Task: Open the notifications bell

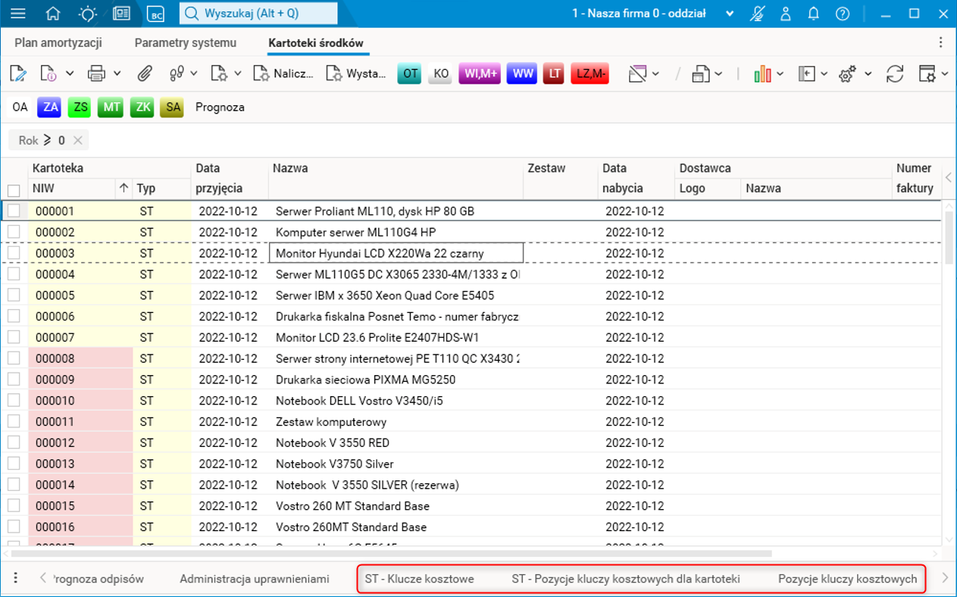Action: [x=814, y=14]
